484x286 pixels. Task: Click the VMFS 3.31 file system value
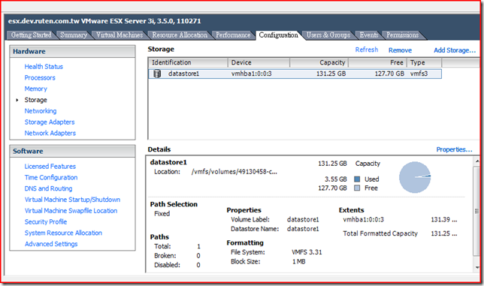tap(307, 252)
